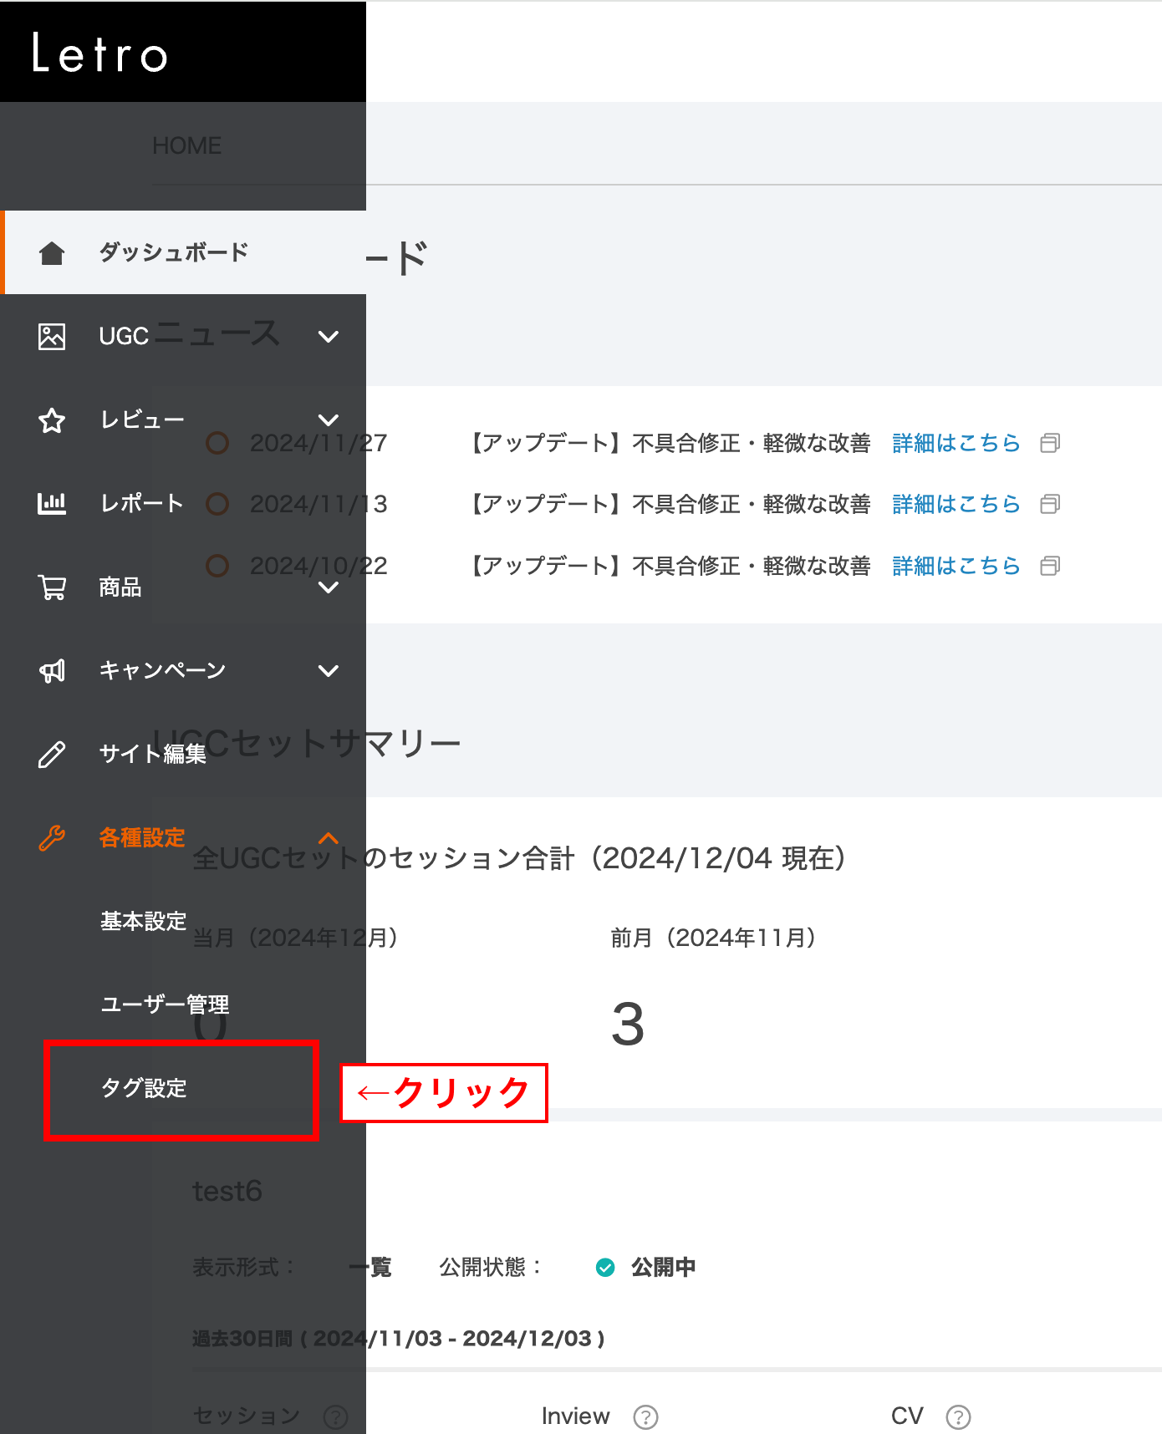Expand the レビュー menu chevron
The width and height of the screenshot is (1162, 1434).
pyautogui.click(x=329, y=420)
